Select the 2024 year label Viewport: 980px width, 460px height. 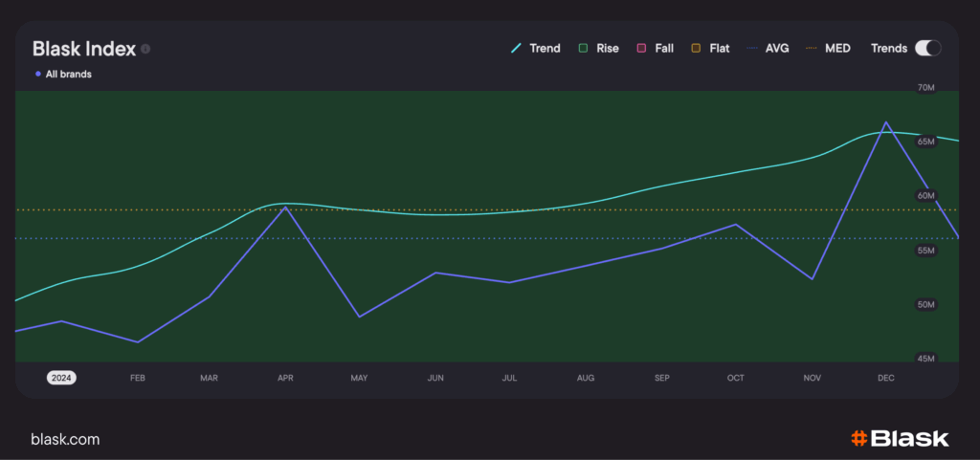point(61,378)
